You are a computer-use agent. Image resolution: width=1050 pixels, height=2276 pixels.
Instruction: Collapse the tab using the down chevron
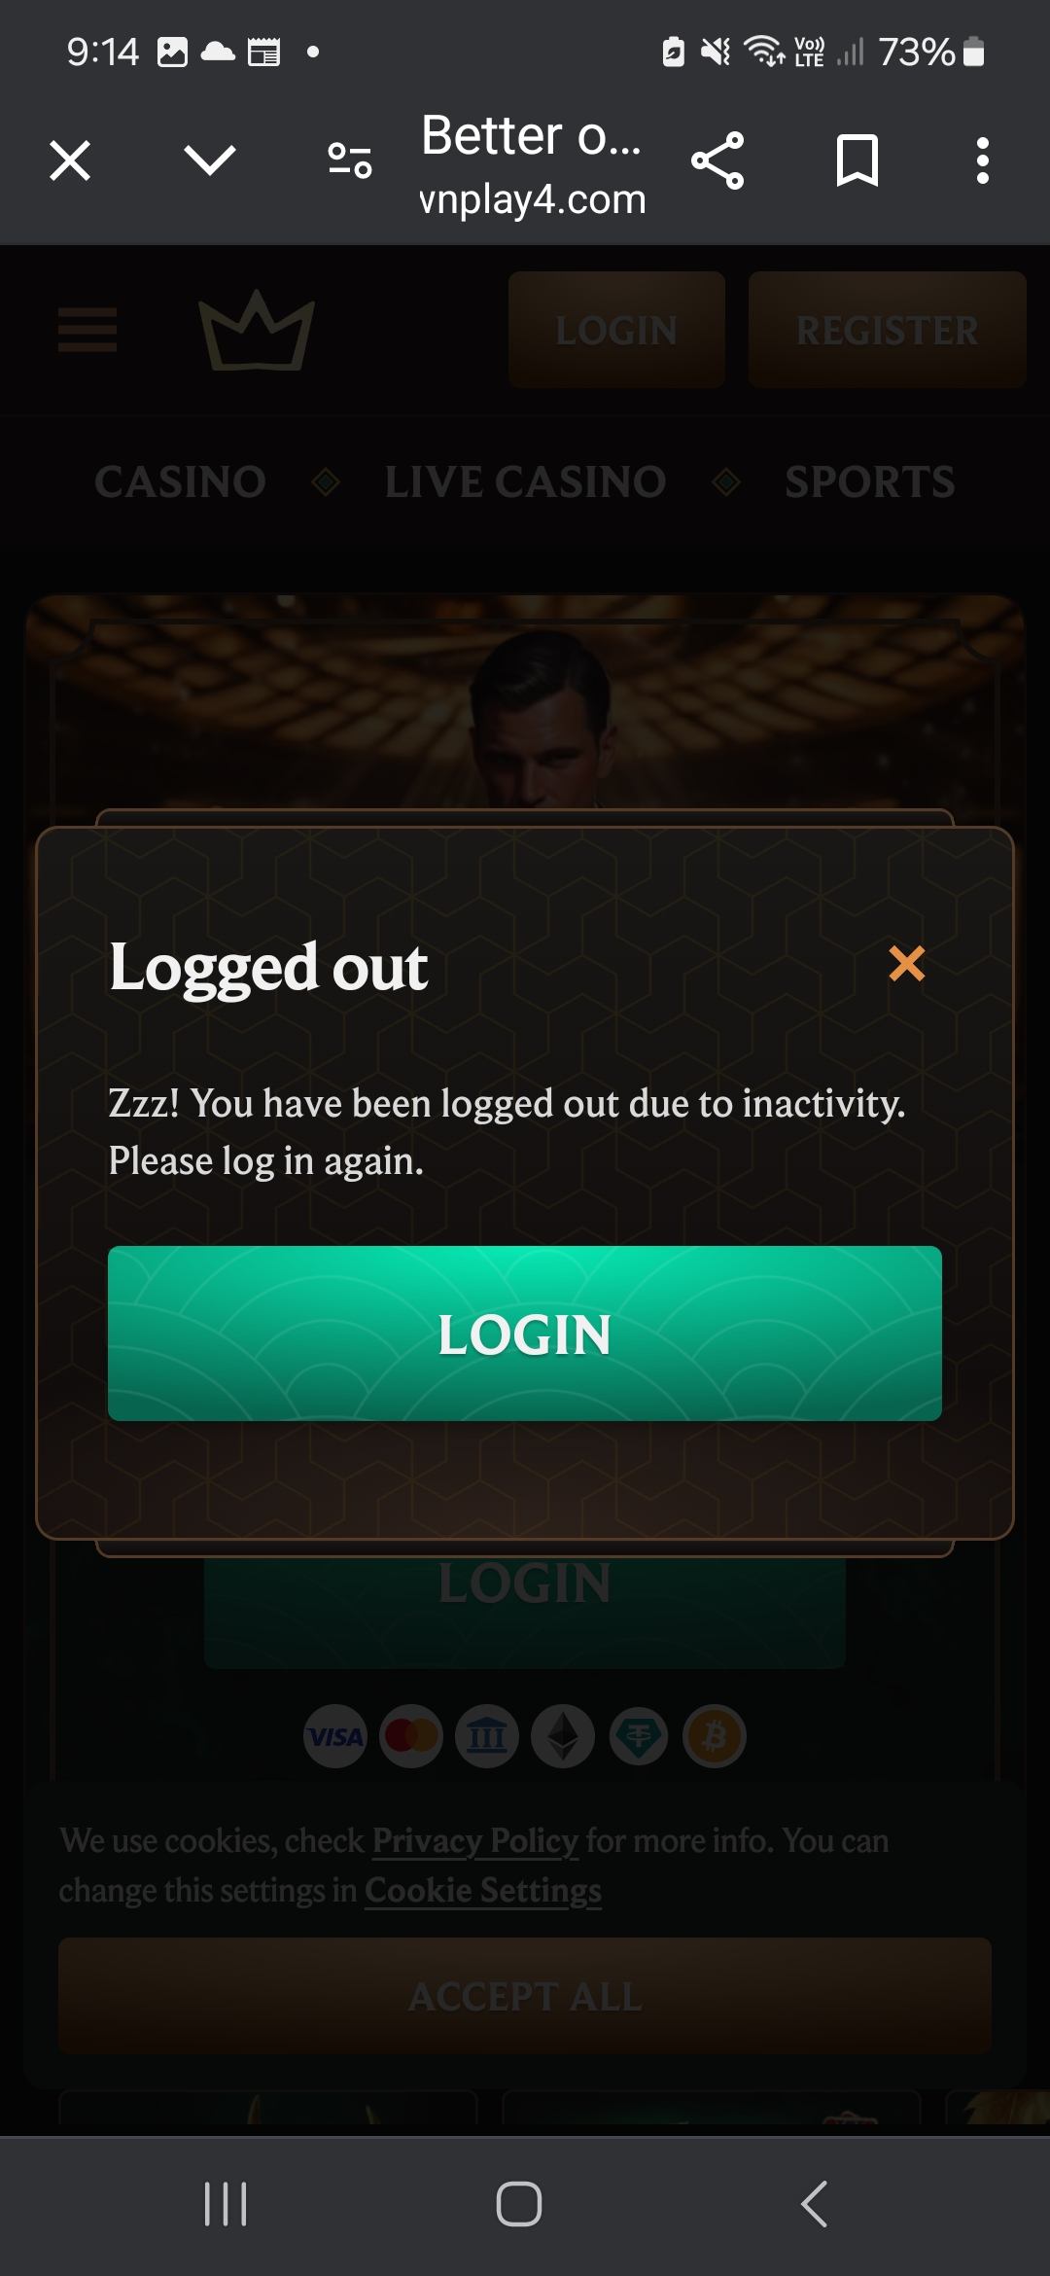210,160
